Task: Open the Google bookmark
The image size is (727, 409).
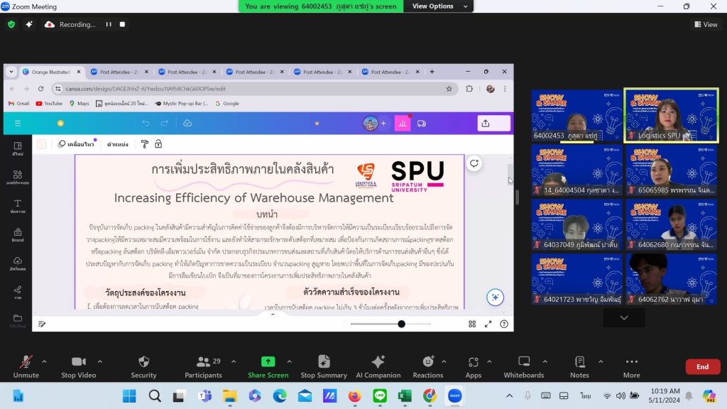Action: tap(227, 104)
